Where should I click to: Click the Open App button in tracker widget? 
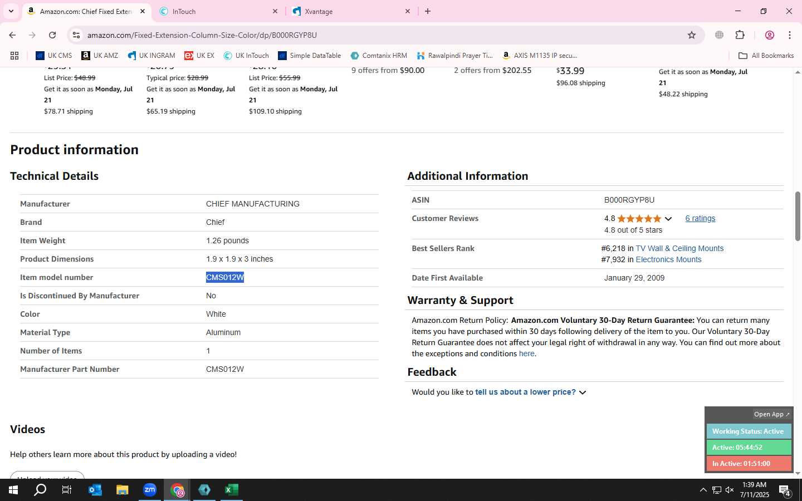[x=771, y=414]
